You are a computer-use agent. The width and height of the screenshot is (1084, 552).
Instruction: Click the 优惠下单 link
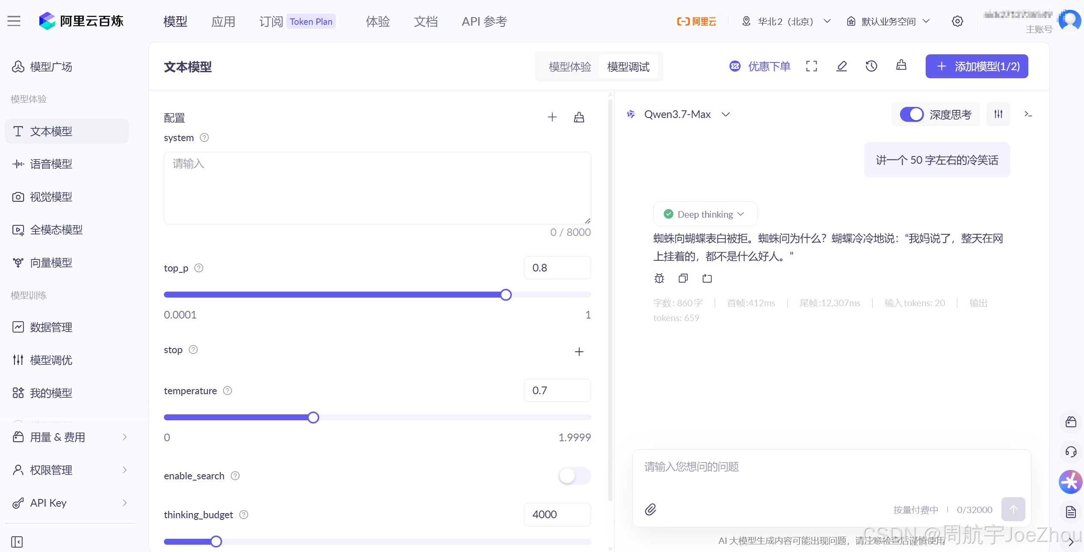click(760, 66)
